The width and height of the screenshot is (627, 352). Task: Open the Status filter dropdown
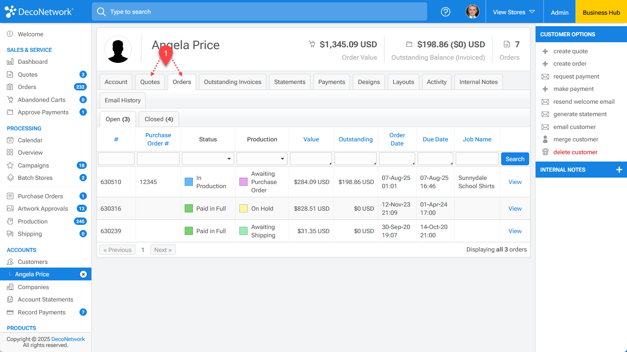[208, 159]
